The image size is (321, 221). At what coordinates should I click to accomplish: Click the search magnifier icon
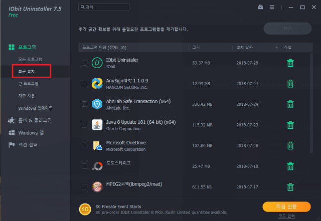point(82,7)
